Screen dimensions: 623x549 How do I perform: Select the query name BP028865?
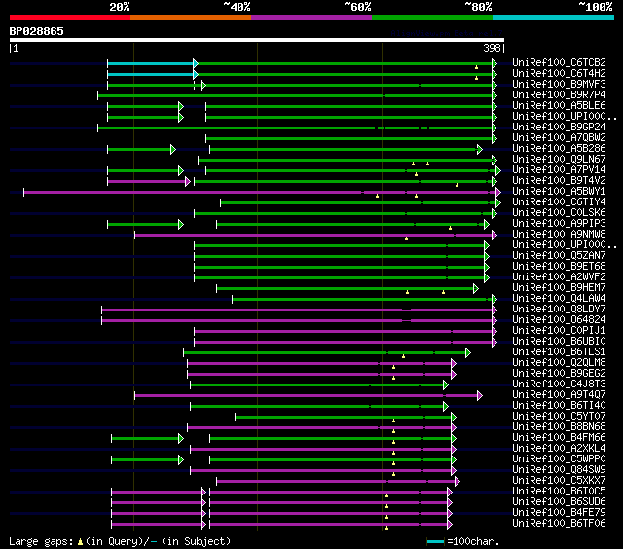(37, 31)
